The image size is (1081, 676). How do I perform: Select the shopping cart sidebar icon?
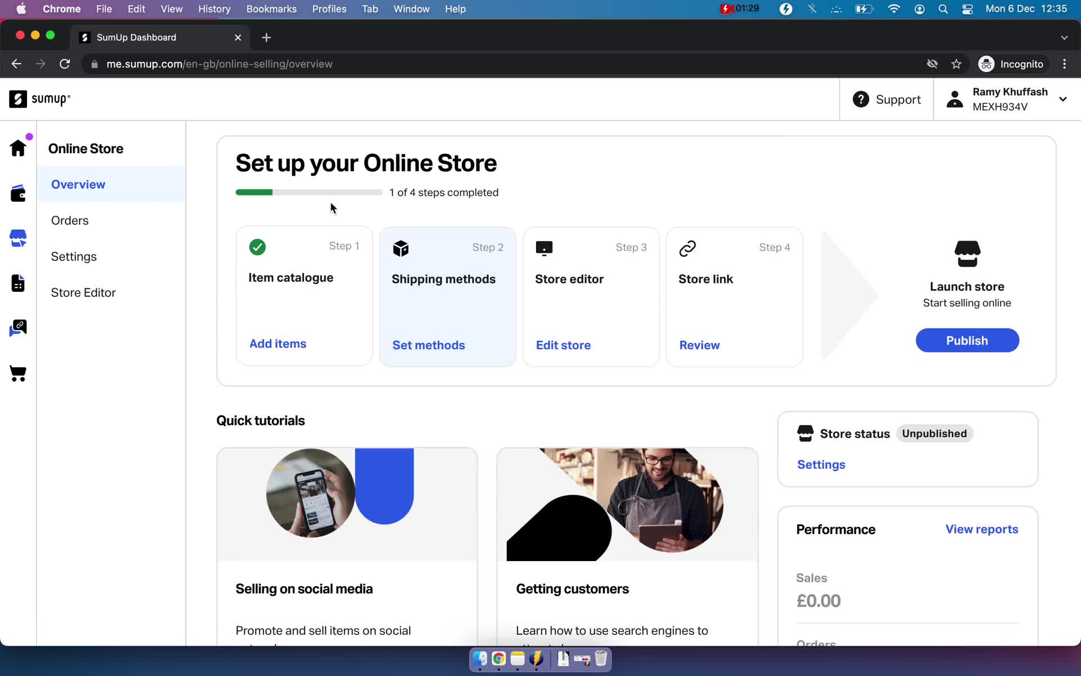click(x=18, y=374)
